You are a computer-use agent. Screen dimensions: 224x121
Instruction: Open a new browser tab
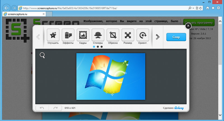[49, 14]
